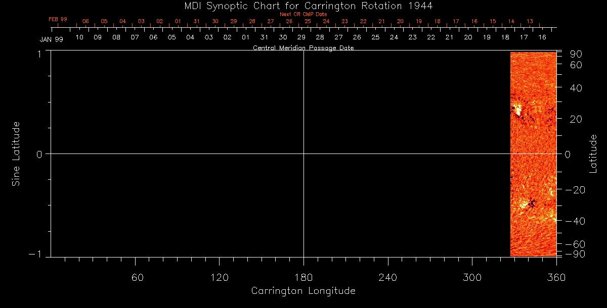Select Carrington Longitude tick 120
The image size is (607, 308).
(219, 277)
